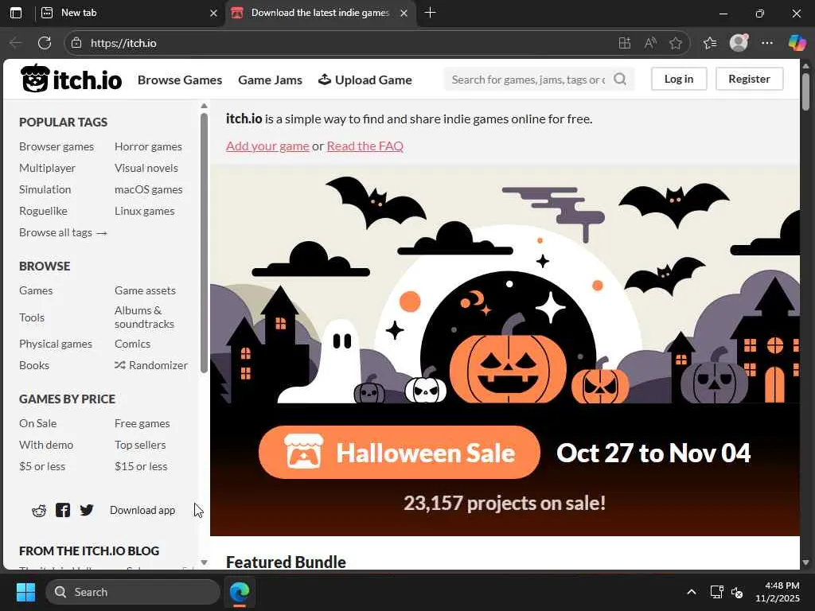
Task: Click the sidebar scrollbar down arrow
Action: [x=204, y=562]
